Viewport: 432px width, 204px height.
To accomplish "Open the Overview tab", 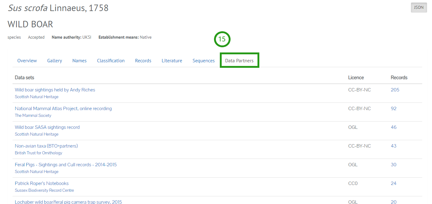I will (x=27, y=60).
